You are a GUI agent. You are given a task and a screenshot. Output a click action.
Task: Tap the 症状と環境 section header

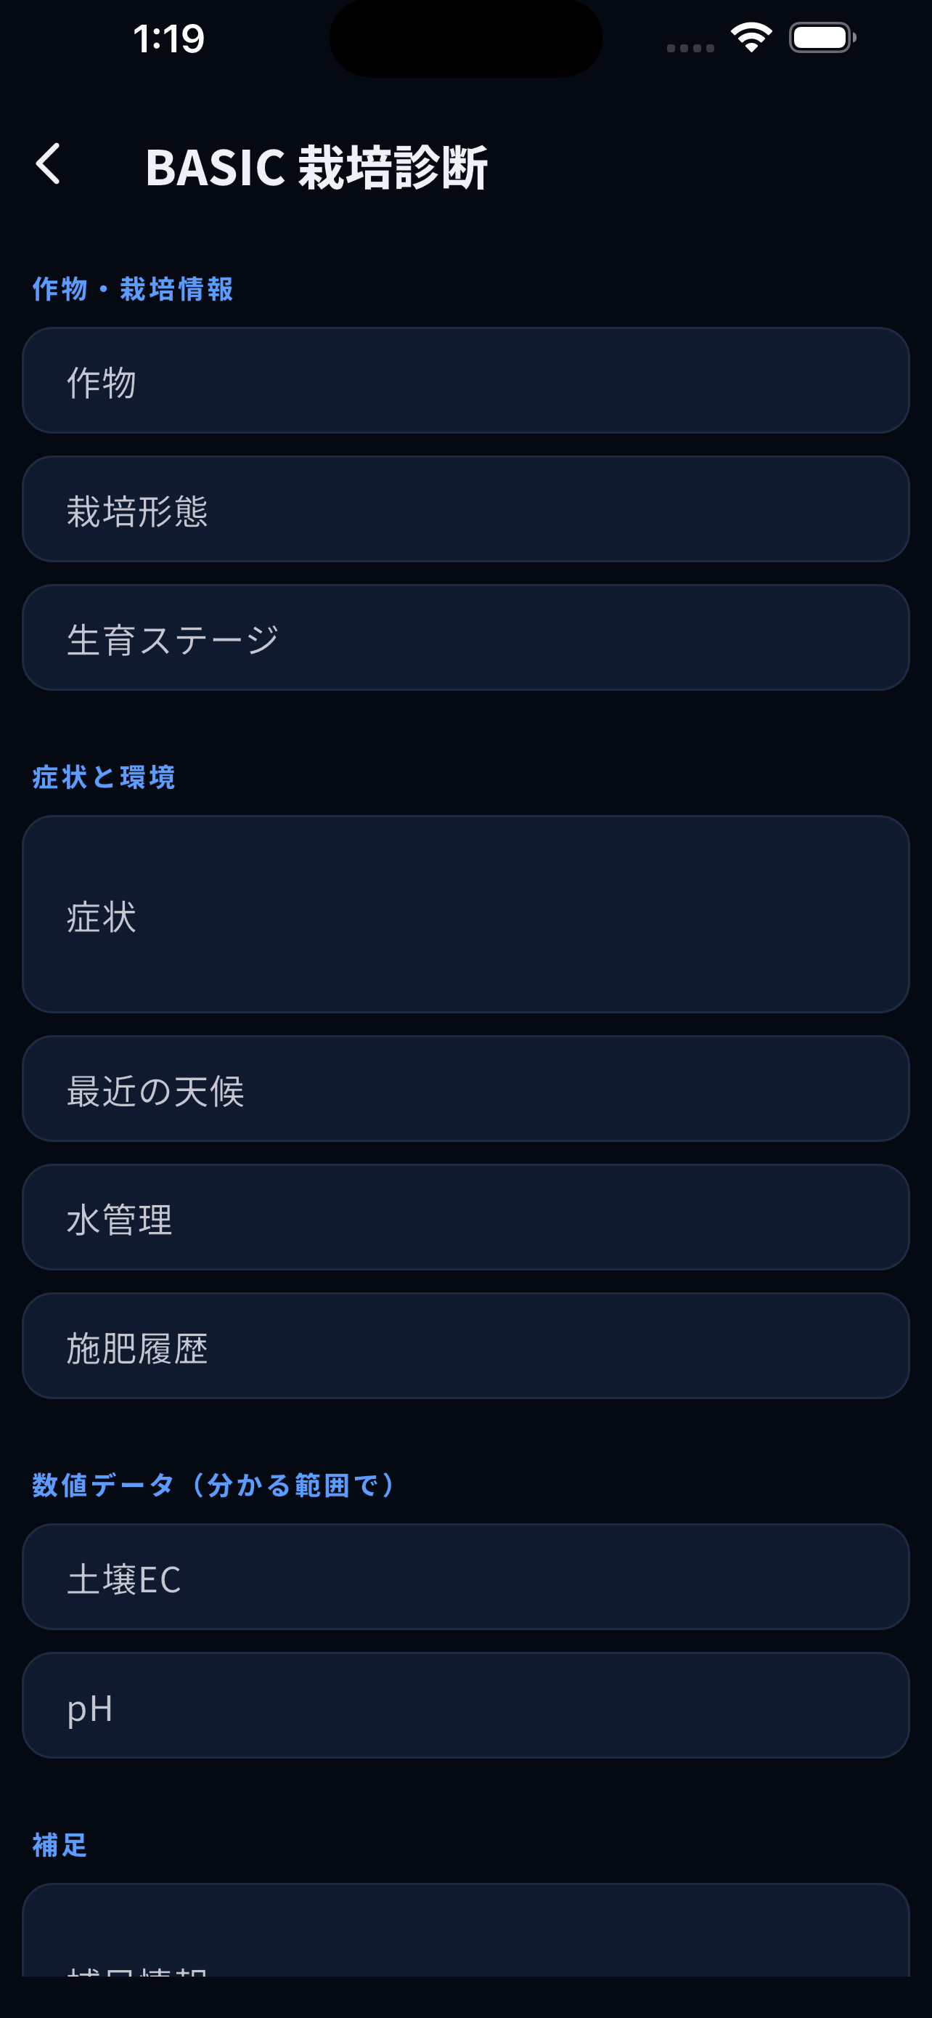click(103, 777)
